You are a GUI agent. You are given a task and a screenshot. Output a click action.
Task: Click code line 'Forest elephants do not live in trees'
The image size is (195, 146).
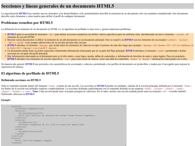[x=52, y=124]
